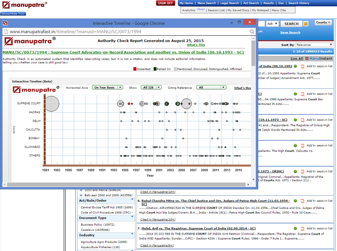Click the large Supreme Court bubble near 2006
The image size is (337, 251).
point(186,104)
